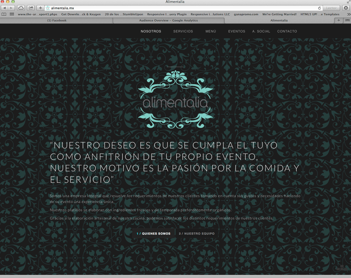351x278 pixels.
Task: Open the SERVICIOS menu item
Action: click(183, 31)
